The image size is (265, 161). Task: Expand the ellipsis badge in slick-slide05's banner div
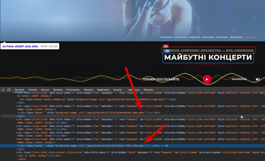click(150, 145)
